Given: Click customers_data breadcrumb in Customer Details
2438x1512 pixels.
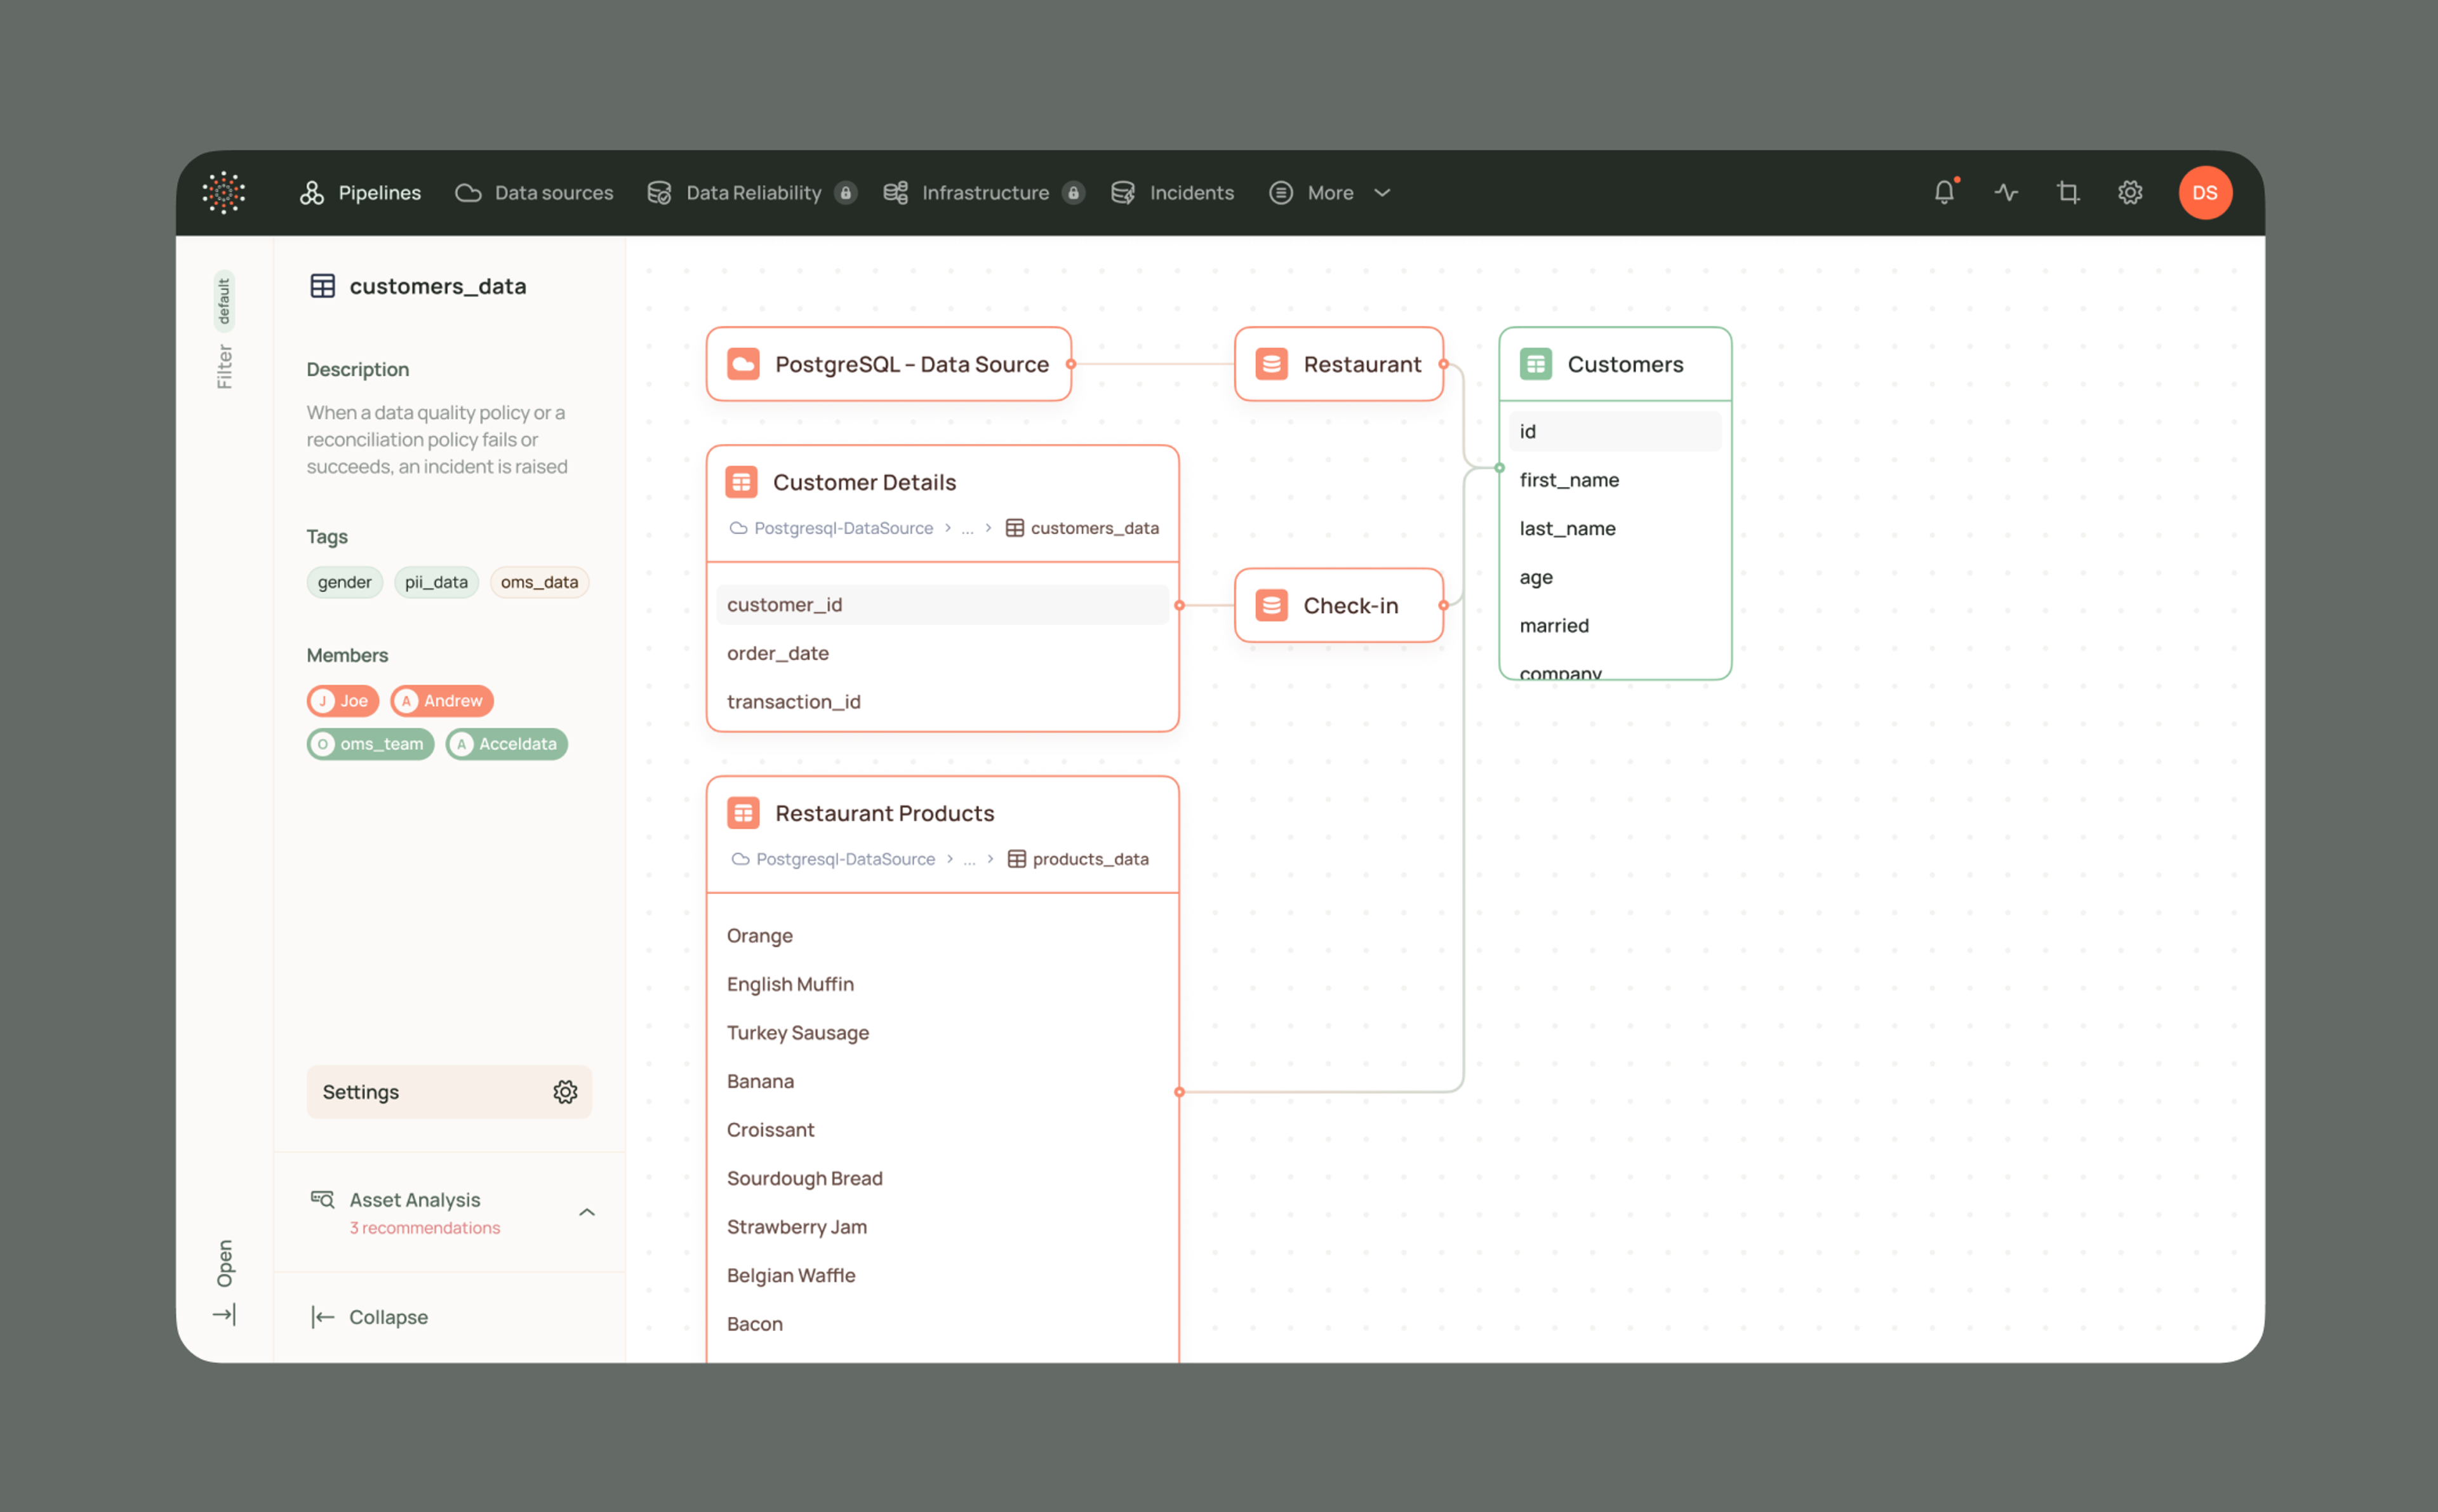Looking at the screenshot, I should pyautogui.click(x=1082, y=528).
